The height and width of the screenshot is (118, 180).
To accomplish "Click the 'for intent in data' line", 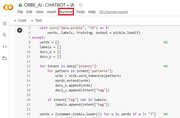I will [69, 66].
